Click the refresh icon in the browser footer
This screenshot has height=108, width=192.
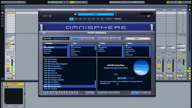(x=71, y=93)
